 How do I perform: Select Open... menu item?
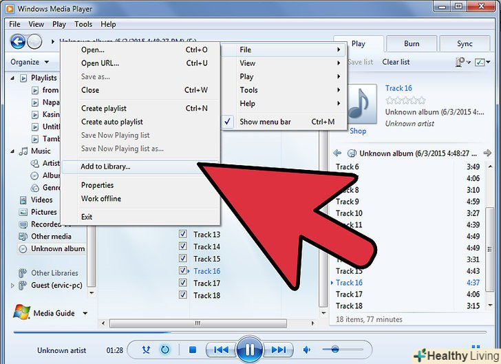140,50
